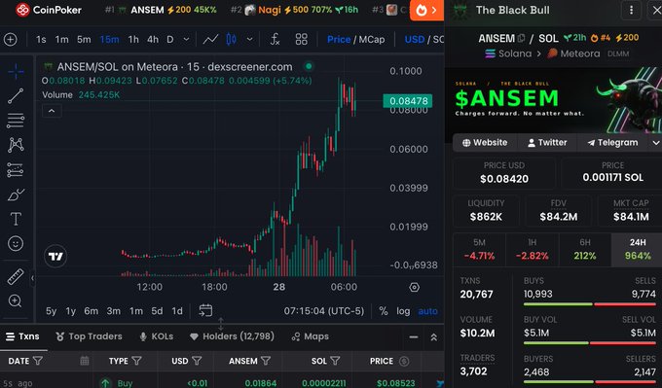Set chart denomination to USD
Screen dimensions: 662x388
point(414,40)
